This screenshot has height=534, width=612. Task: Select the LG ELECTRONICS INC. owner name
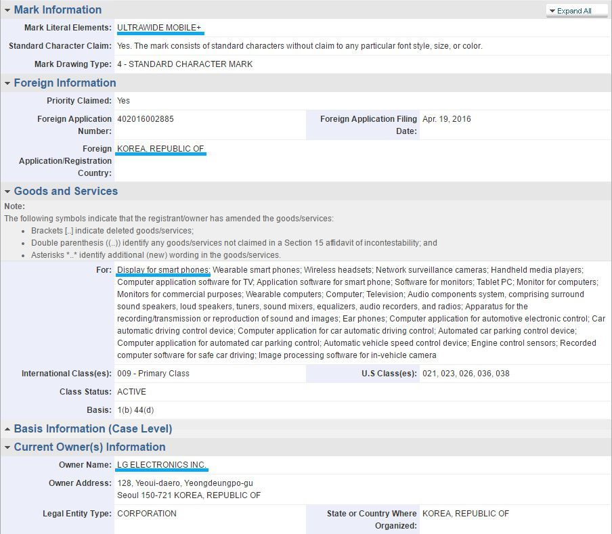pos(162,466)
